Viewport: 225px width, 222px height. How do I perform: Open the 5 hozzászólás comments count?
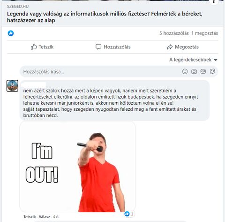point(174,33)
